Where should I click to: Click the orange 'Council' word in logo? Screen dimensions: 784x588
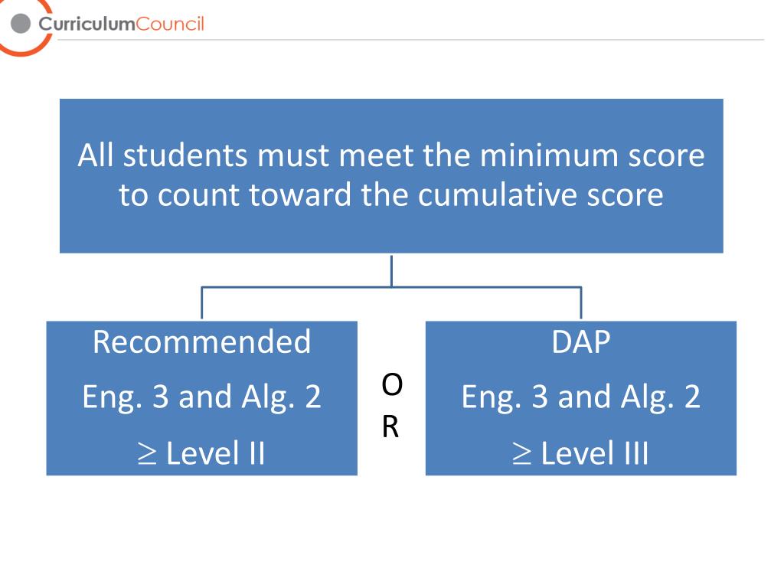[x=170, y=24]
